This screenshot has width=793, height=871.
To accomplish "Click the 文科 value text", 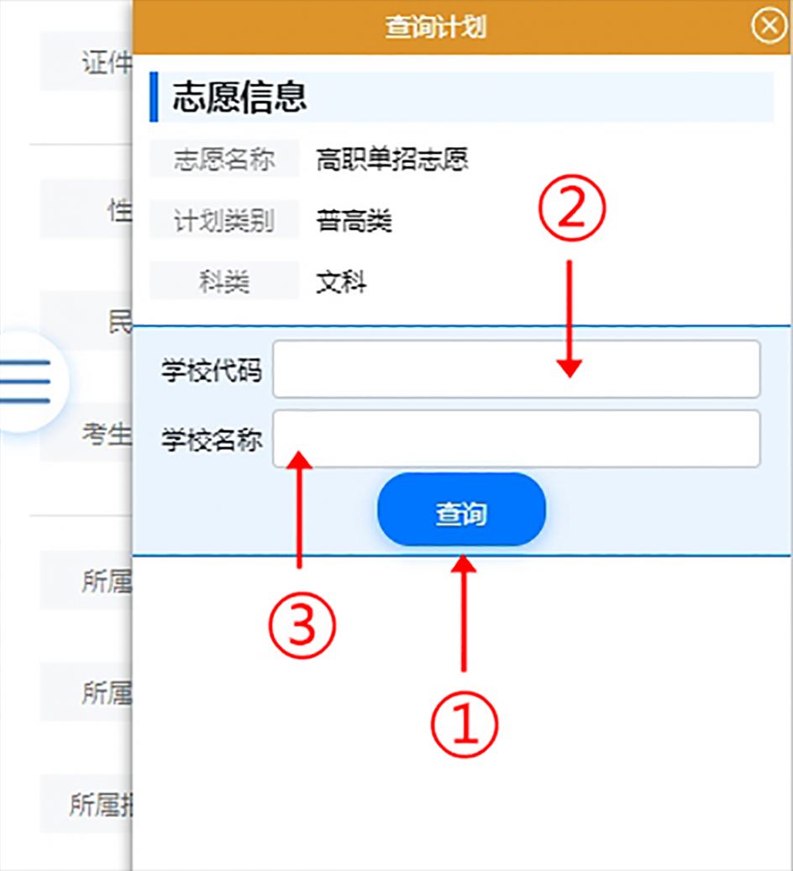I will (x=341, y=282).
